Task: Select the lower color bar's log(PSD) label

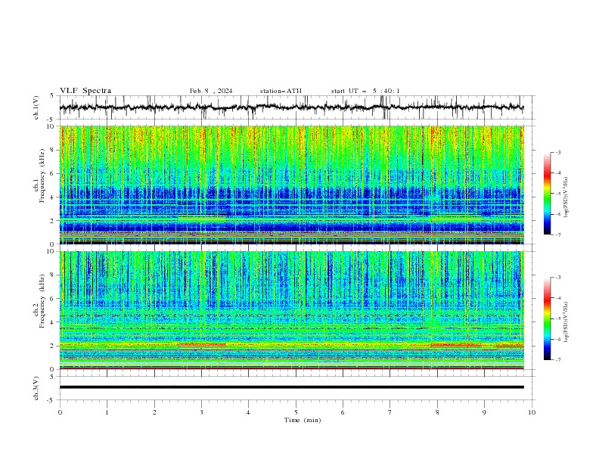Action: coord(566,322)
